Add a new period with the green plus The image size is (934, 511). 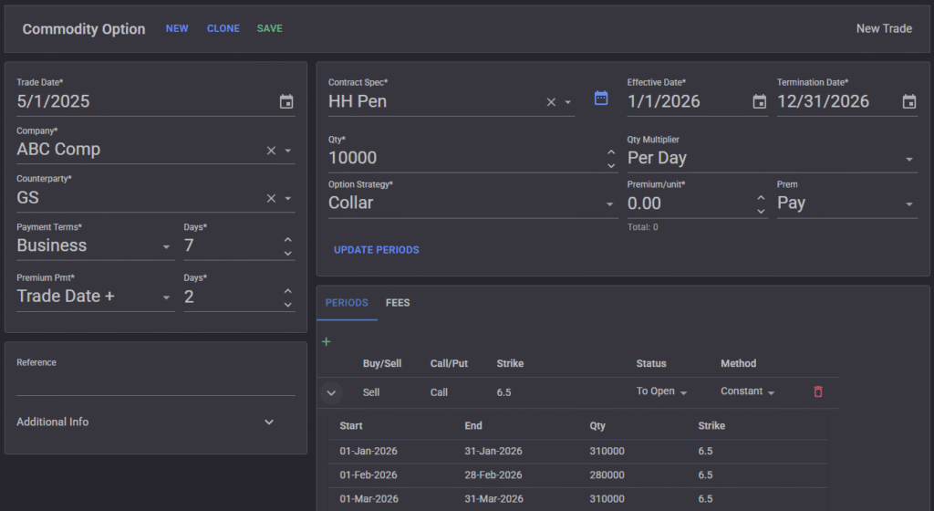[x=327, y=342]
